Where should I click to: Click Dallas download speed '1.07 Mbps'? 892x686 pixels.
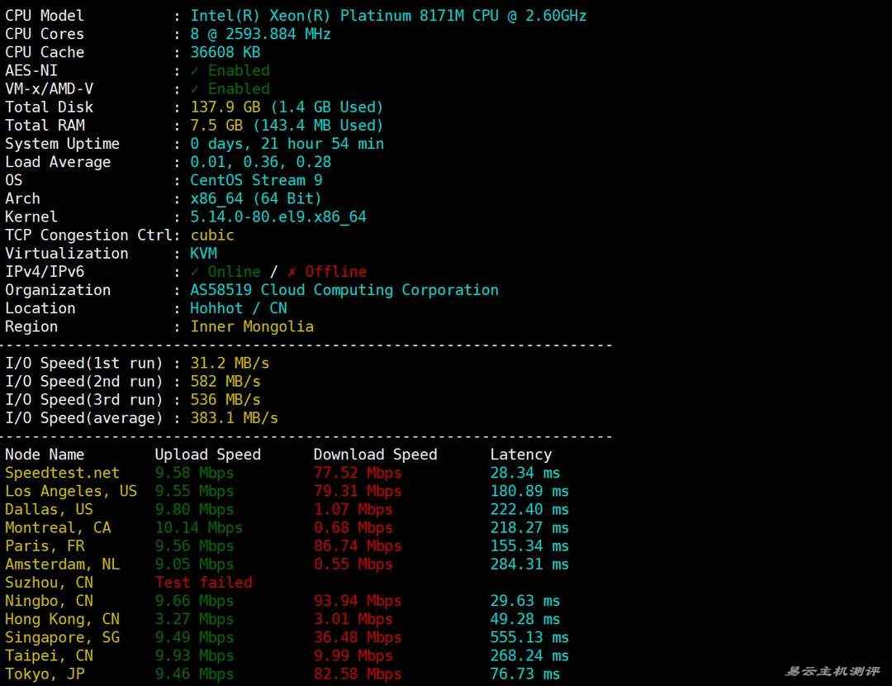click(x=353, y=509)
